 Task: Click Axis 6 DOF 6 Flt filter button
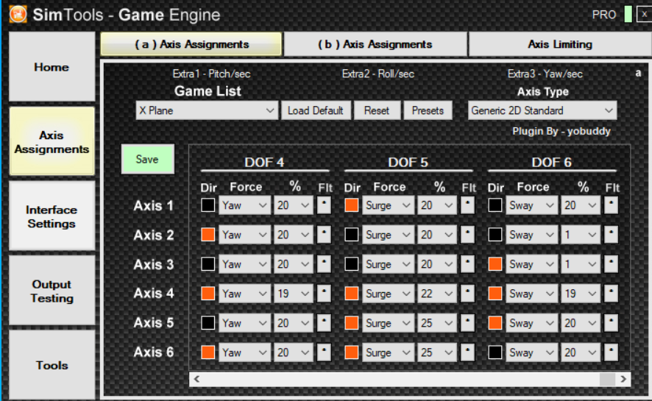[x=611, y=352]
